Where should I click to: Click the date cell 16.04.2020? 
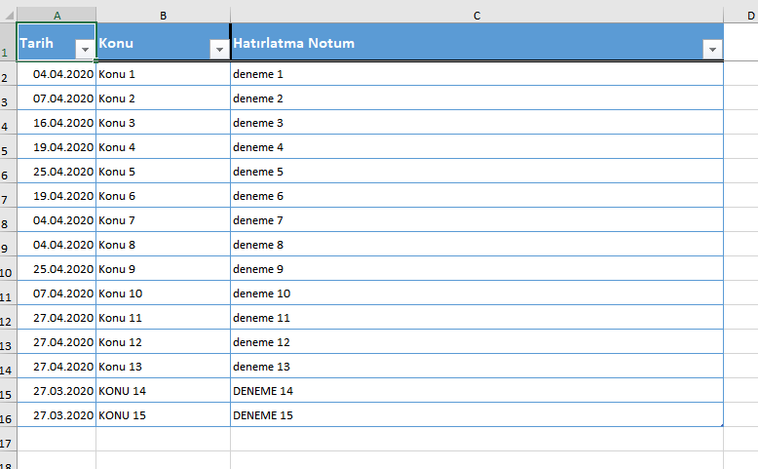pyautogui.click(x=57, y=123)
